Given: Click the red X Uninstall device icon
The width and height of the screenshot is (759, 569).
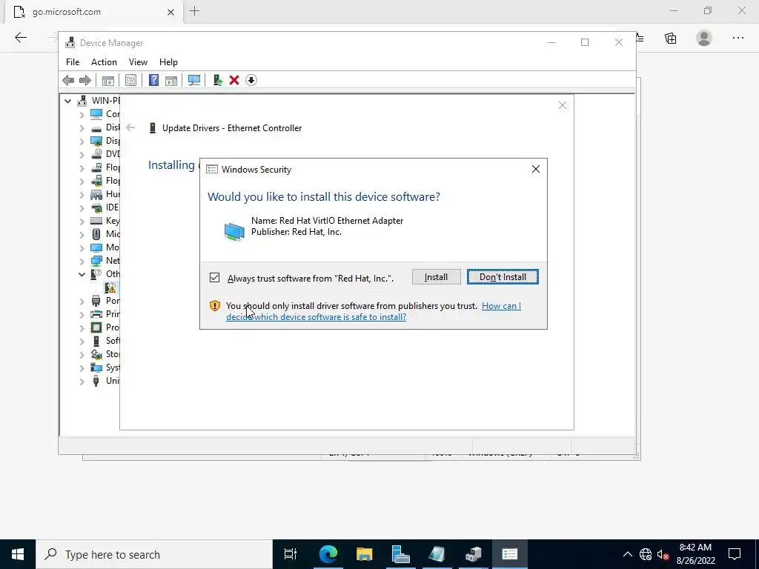Looking at the screenshot, I should pyautogui.click(x=234, y=80).
